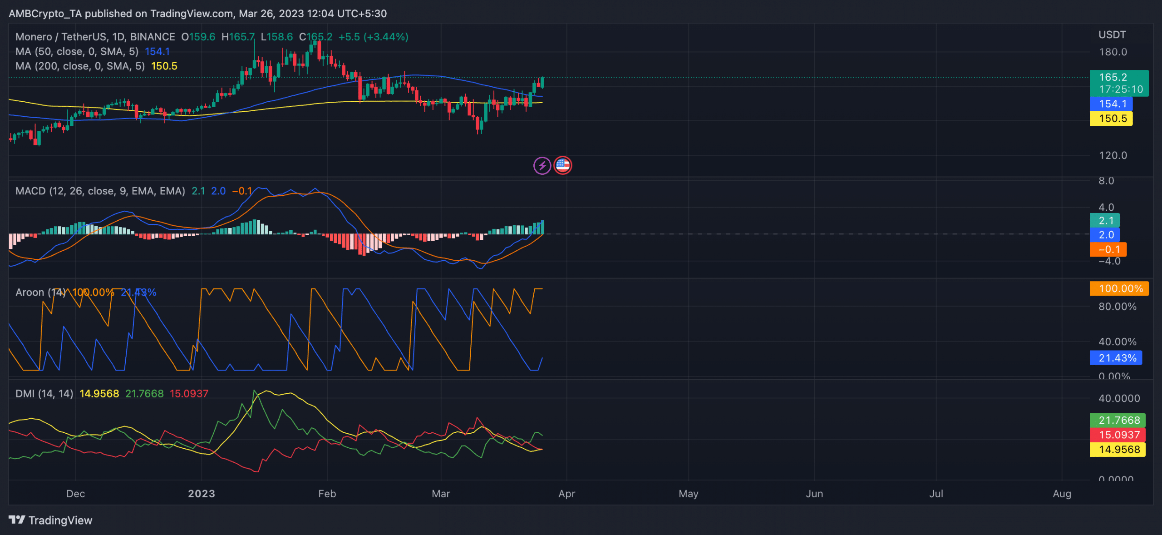Select the 1D timeframe label in the legend
Viewport: 1162px width, 535px height.
tap(118, 37)
